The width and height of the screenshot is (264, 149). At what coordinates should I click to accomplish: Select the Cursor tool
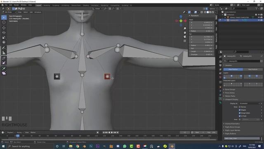pos(4,22)
